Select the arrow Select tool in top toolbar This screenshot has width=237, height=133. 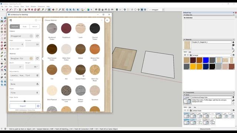(3, 10)
